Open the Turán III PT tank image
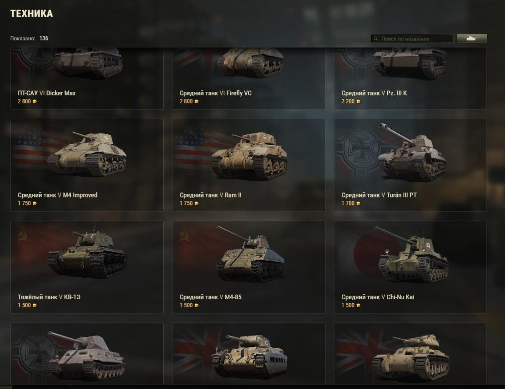 click(x=411, y=152)
